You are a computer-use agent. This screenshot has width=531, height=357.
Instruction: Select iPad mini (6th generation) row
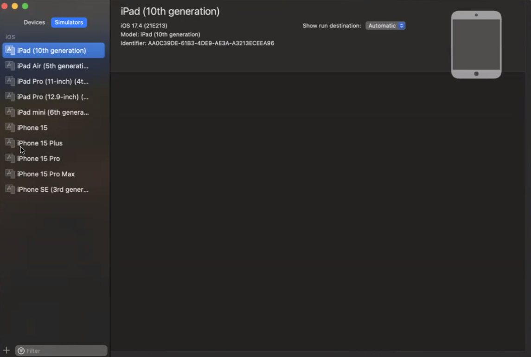(53, 112)
